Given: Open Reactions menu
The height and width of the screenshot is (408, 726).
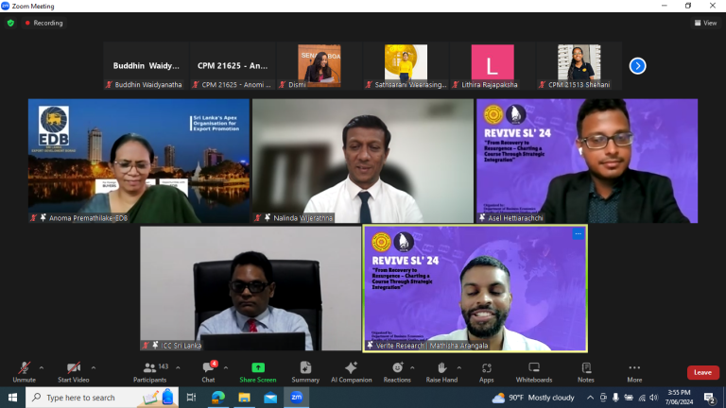Looking at the screenshot, I should pos(397,372).
